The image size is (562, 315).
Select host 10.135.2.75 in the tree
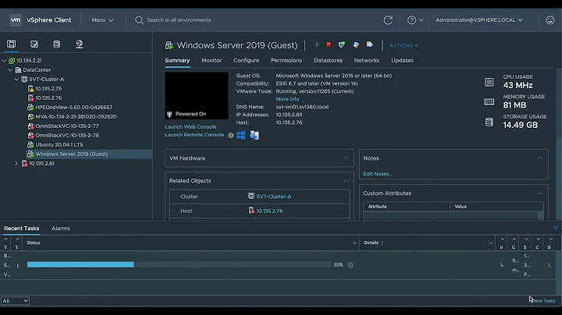pos(48,88)
